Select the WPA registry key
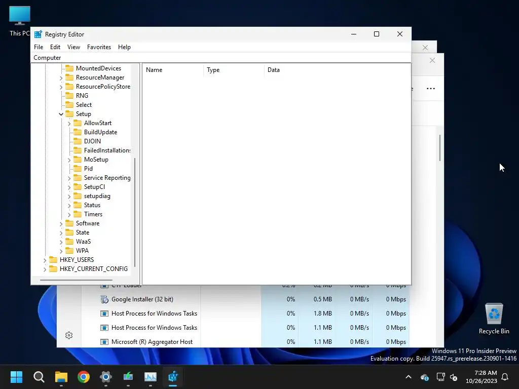Screen dimensions: 519x389 point(82,250)
